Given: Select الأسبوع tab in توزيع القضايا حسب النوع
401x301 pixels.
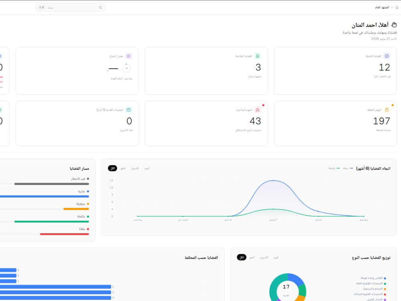Looking at the screenshot, I should coord(264,257).
